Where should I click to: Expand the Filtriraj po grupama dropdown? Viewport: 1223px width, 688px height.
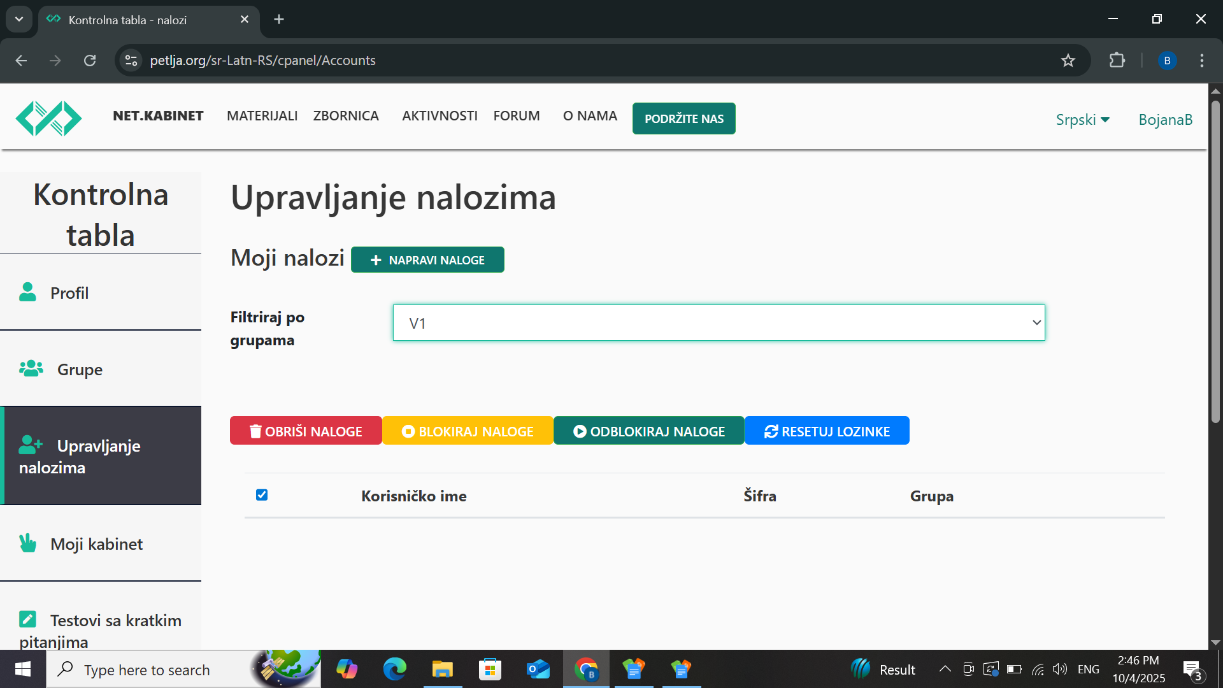719,323
